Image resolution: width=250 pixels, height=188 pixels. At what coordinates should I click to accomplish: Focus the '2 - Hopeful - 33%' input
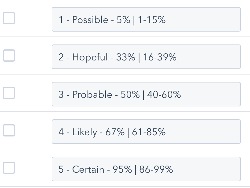pyautogui.click(x=146, y=57)
